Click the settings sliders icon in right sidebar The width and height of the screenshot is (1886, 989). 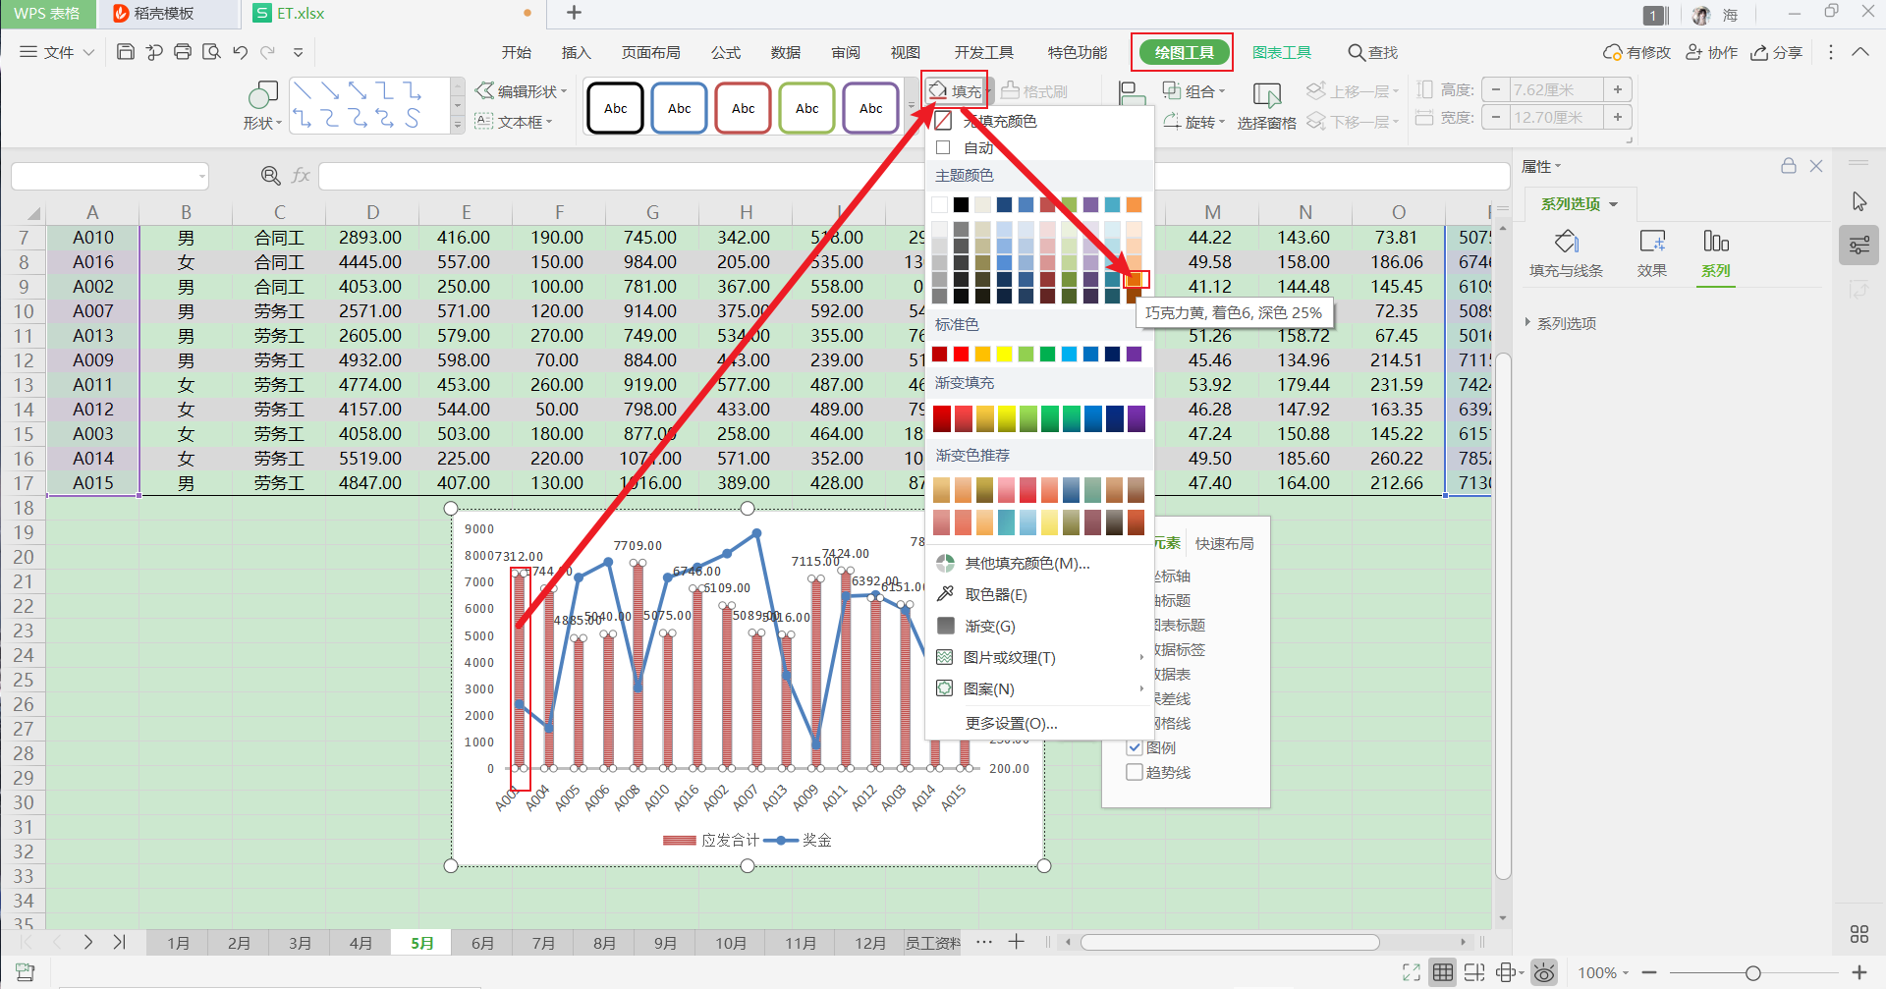click(1859, 246)
